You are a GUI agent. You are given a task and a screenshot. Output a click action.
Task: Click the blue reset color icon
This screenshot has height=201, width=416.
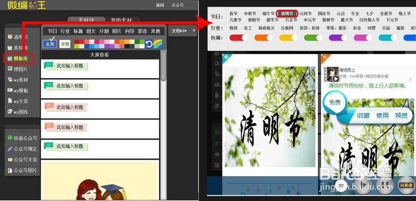click(149, 44)
